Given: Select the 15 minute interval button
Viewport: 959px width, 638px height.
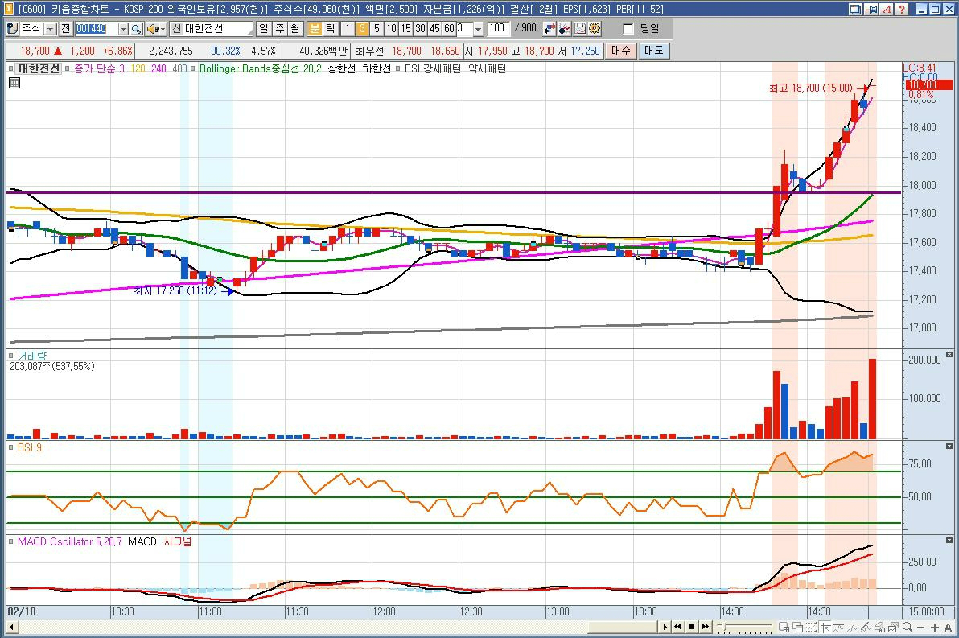Looking at the screenshot, I should point(405,29).
